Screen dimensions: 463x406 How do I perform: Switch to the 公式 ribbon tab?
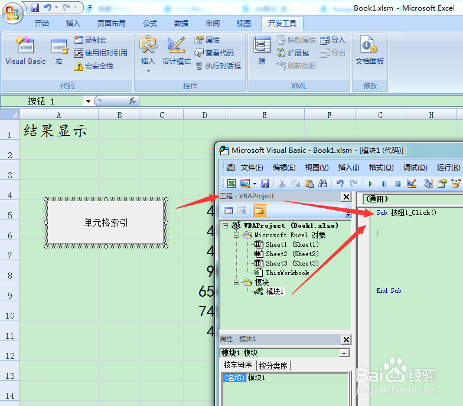click(150, 24)
